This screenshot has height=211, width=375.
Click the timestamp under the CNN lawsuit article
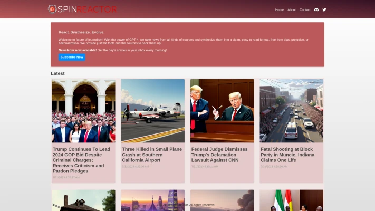coord(205,167)
